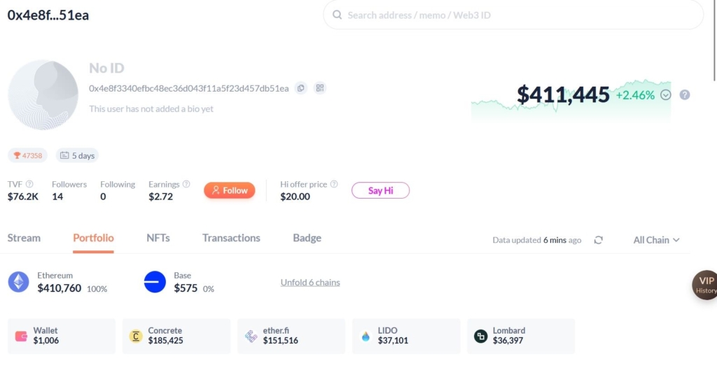Click the Earnings info question icon
Viewport: 717px width, 368px height.
click(186, 184)
